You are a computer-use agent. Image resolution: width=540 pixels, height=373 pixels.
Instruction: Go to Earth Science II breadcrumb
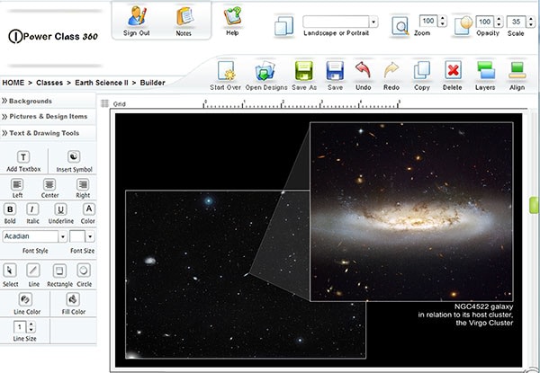pos(102,83)
